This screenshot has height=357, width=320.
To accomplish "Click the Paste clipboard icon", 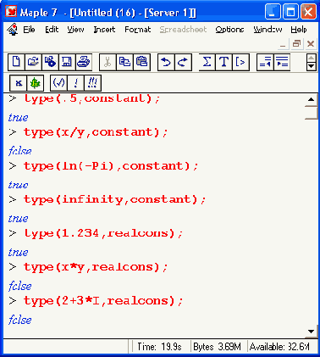I will click(x=141, y=62).
